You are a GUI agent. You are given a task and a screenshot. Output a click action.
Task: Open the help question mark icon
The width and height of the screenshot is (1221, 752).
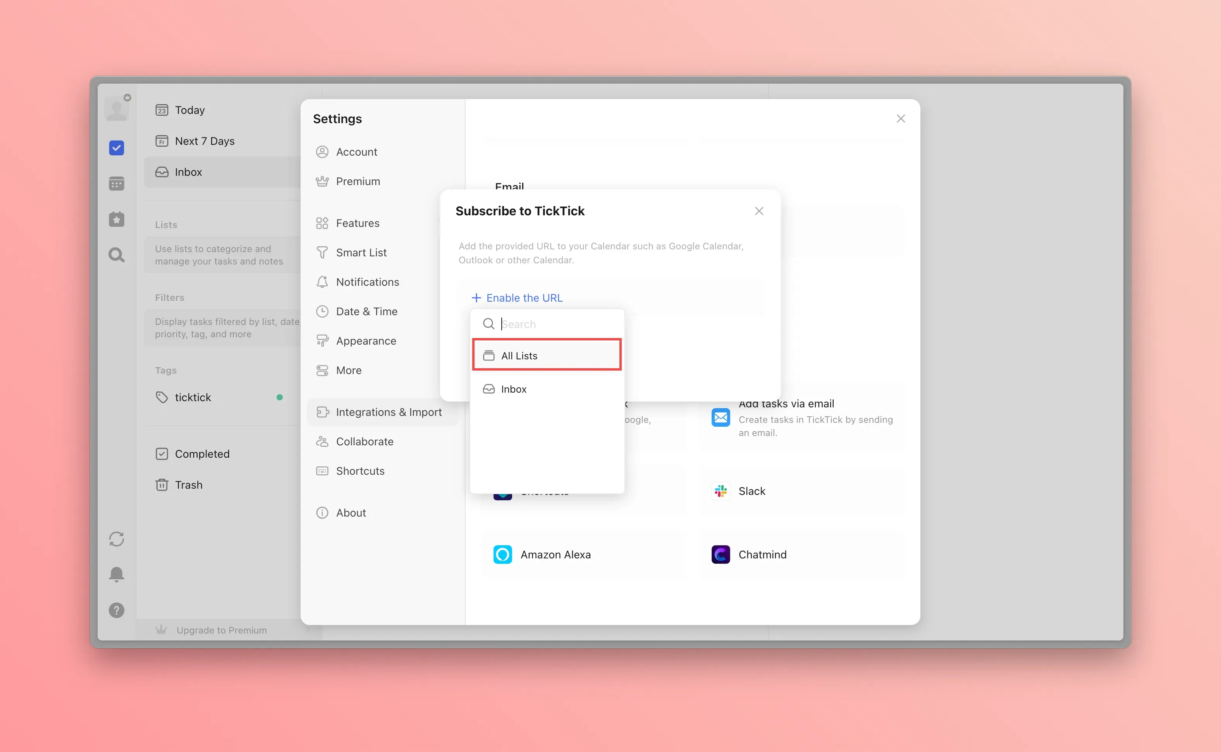tap(117, 610)
